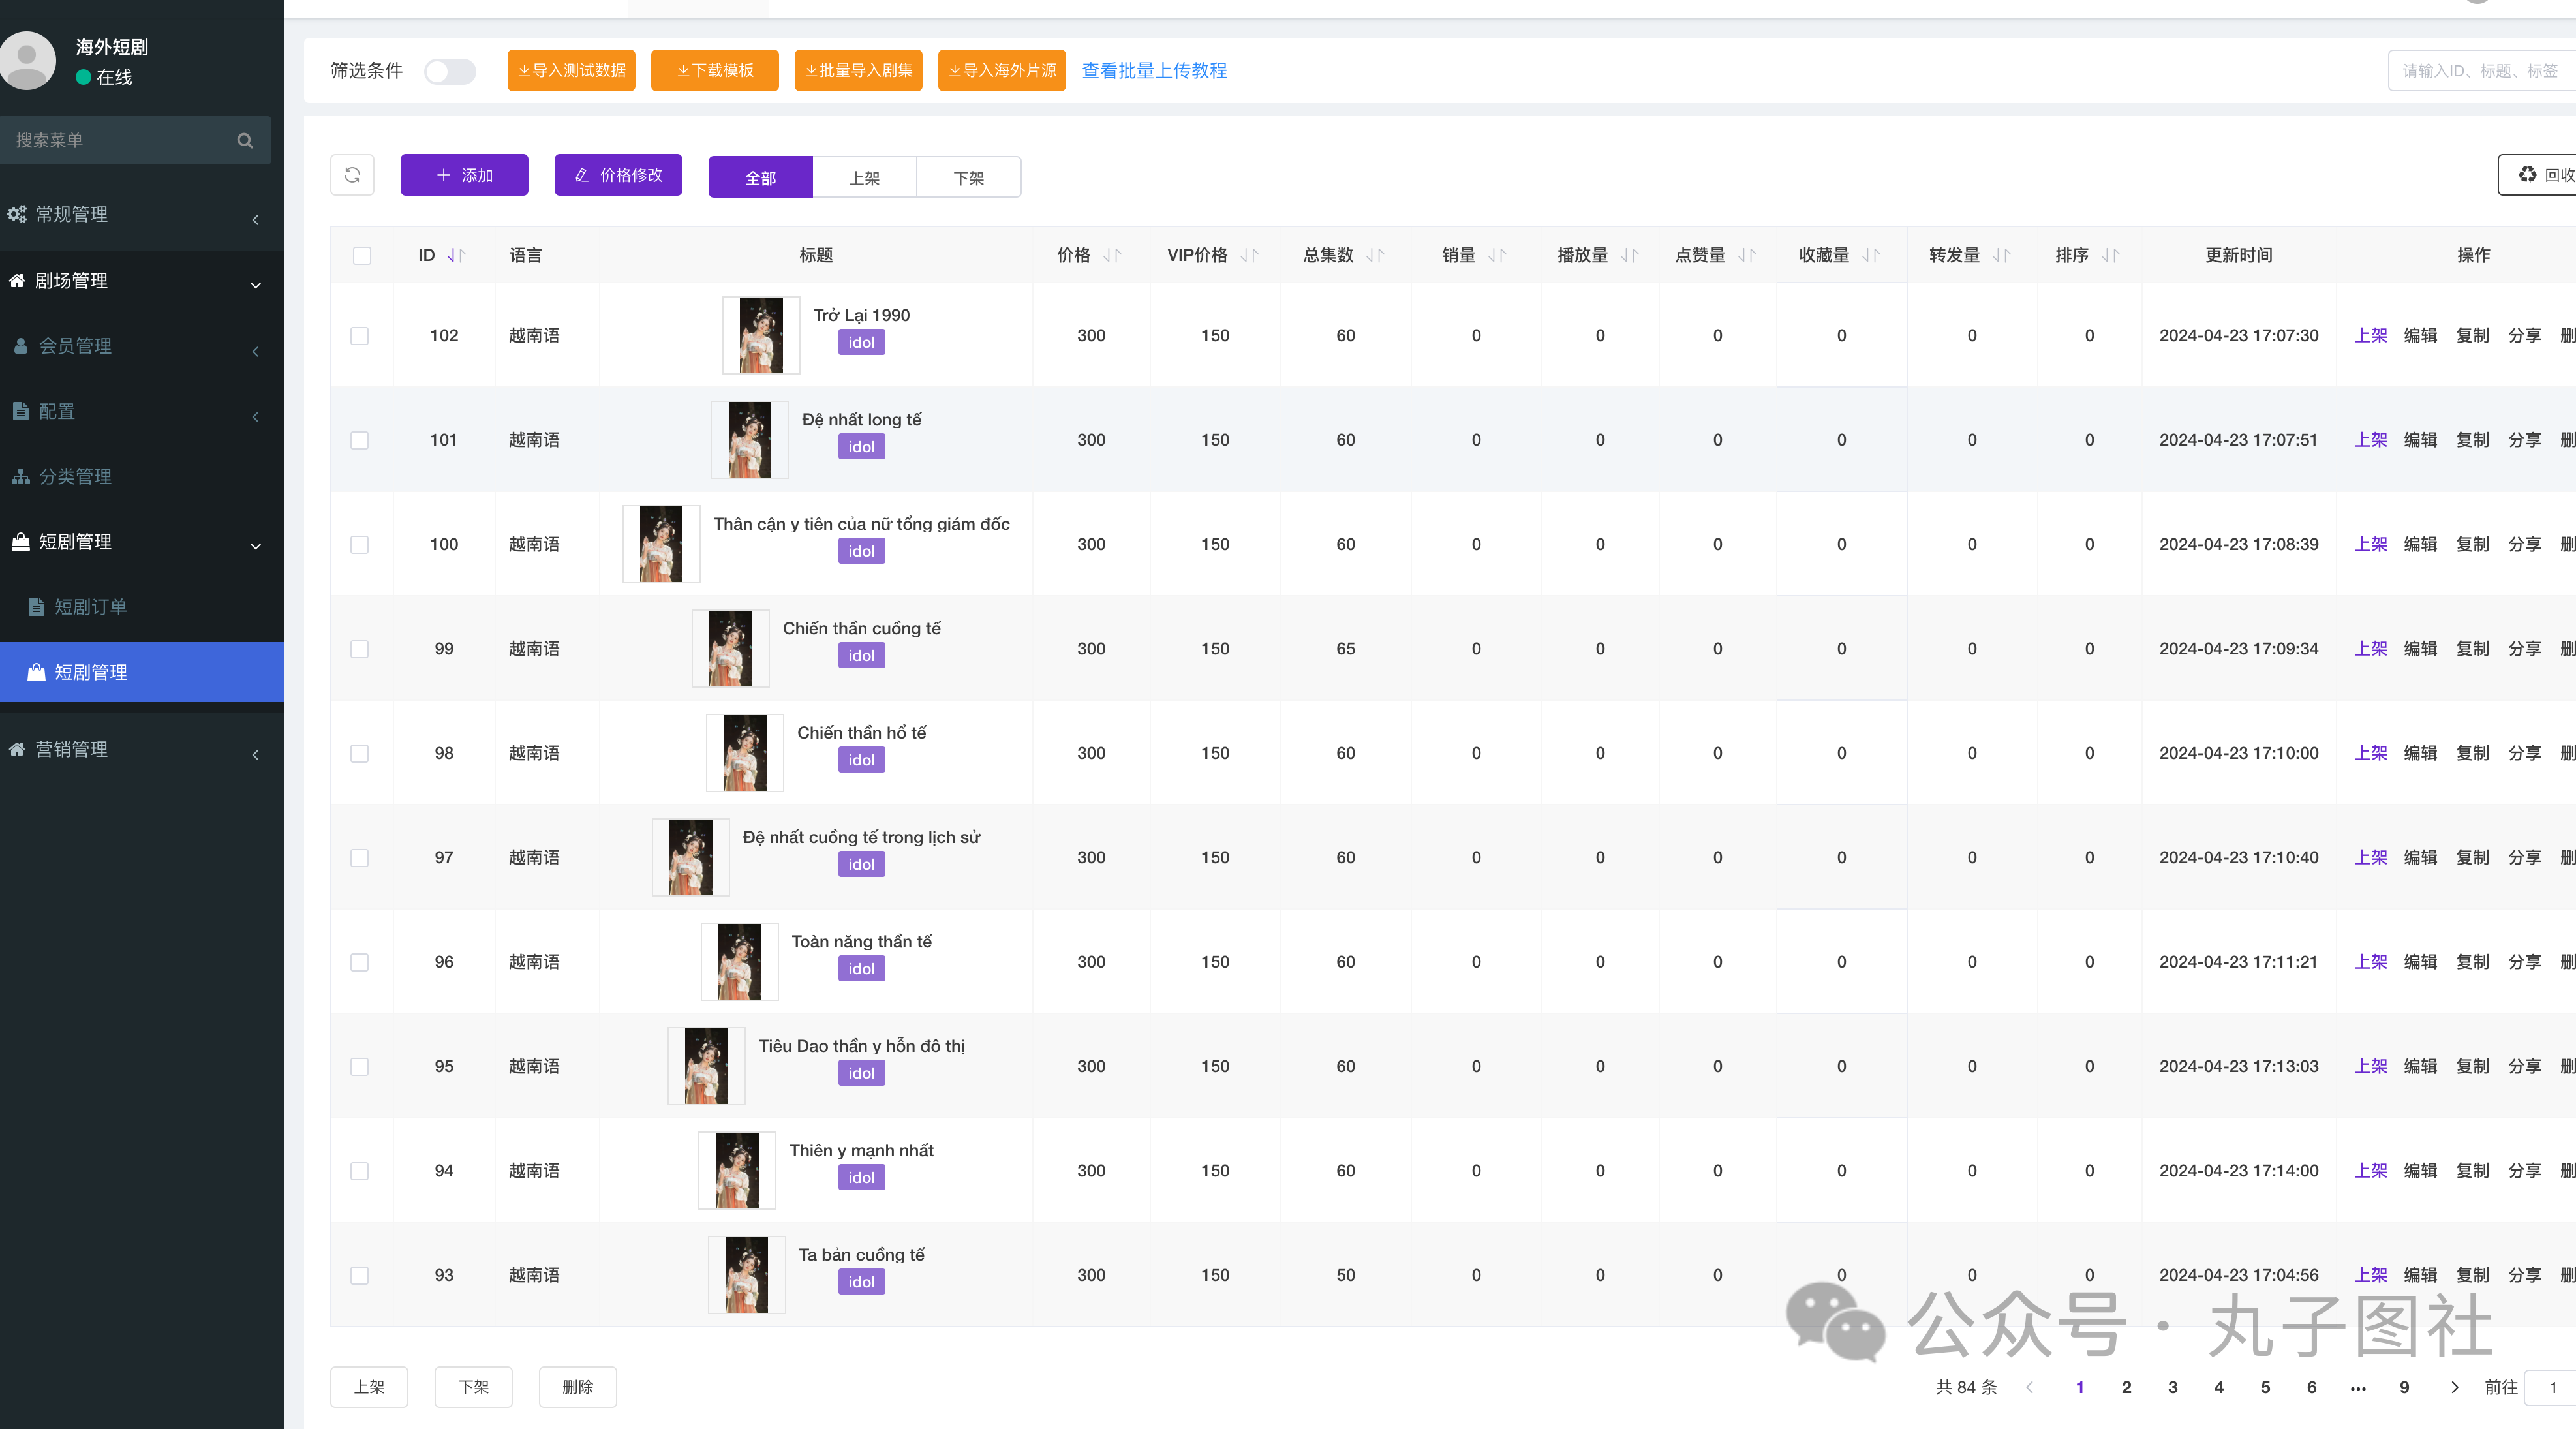Collapse the 短剧管理 parent sidebar menu

(x=142, y=542)
